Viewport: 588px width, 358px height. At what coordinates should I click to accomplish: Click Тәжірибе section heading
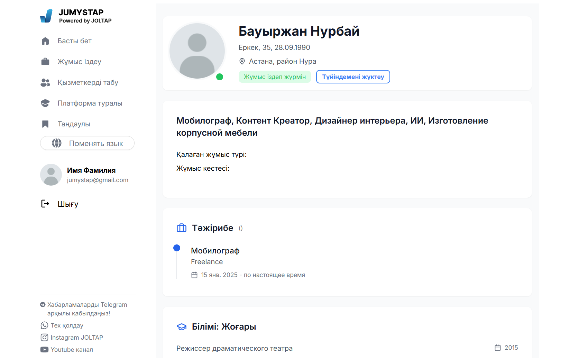point(213,228)
